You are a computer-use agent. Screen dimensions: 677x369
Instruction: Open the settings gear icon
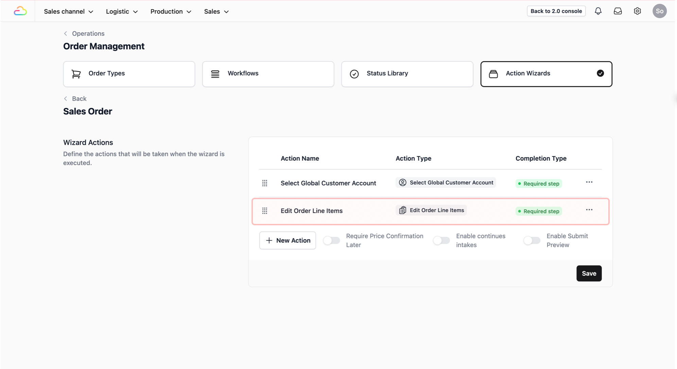coord(637,11)
